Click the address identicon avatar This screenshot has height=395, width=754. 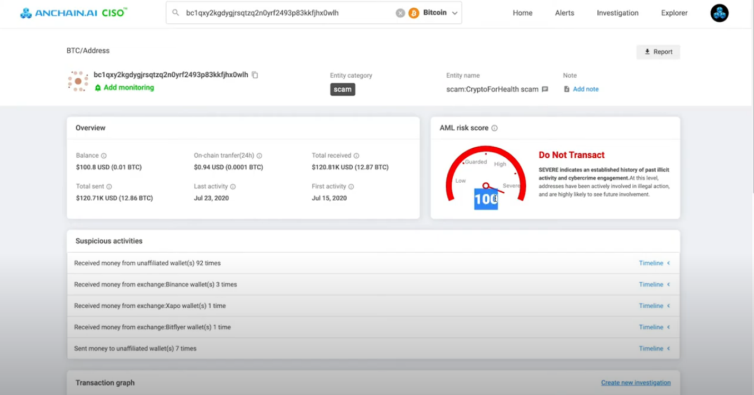pyautogui.click(x=78, y=81)
